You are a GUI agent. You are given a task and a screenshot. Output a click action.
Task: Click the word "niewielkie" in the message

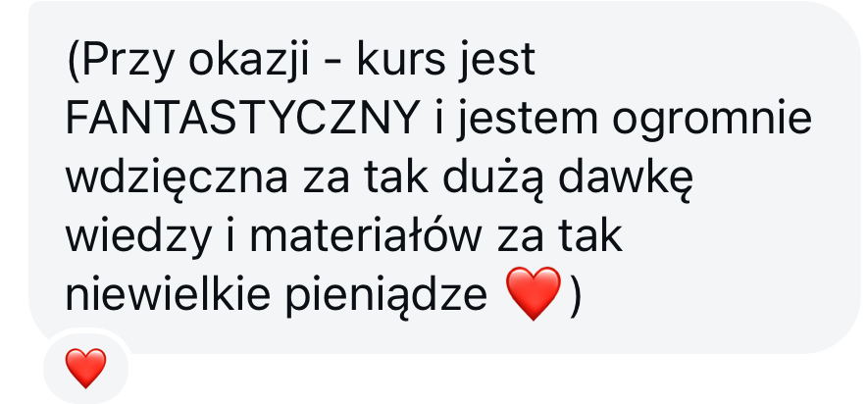point(168,296)
